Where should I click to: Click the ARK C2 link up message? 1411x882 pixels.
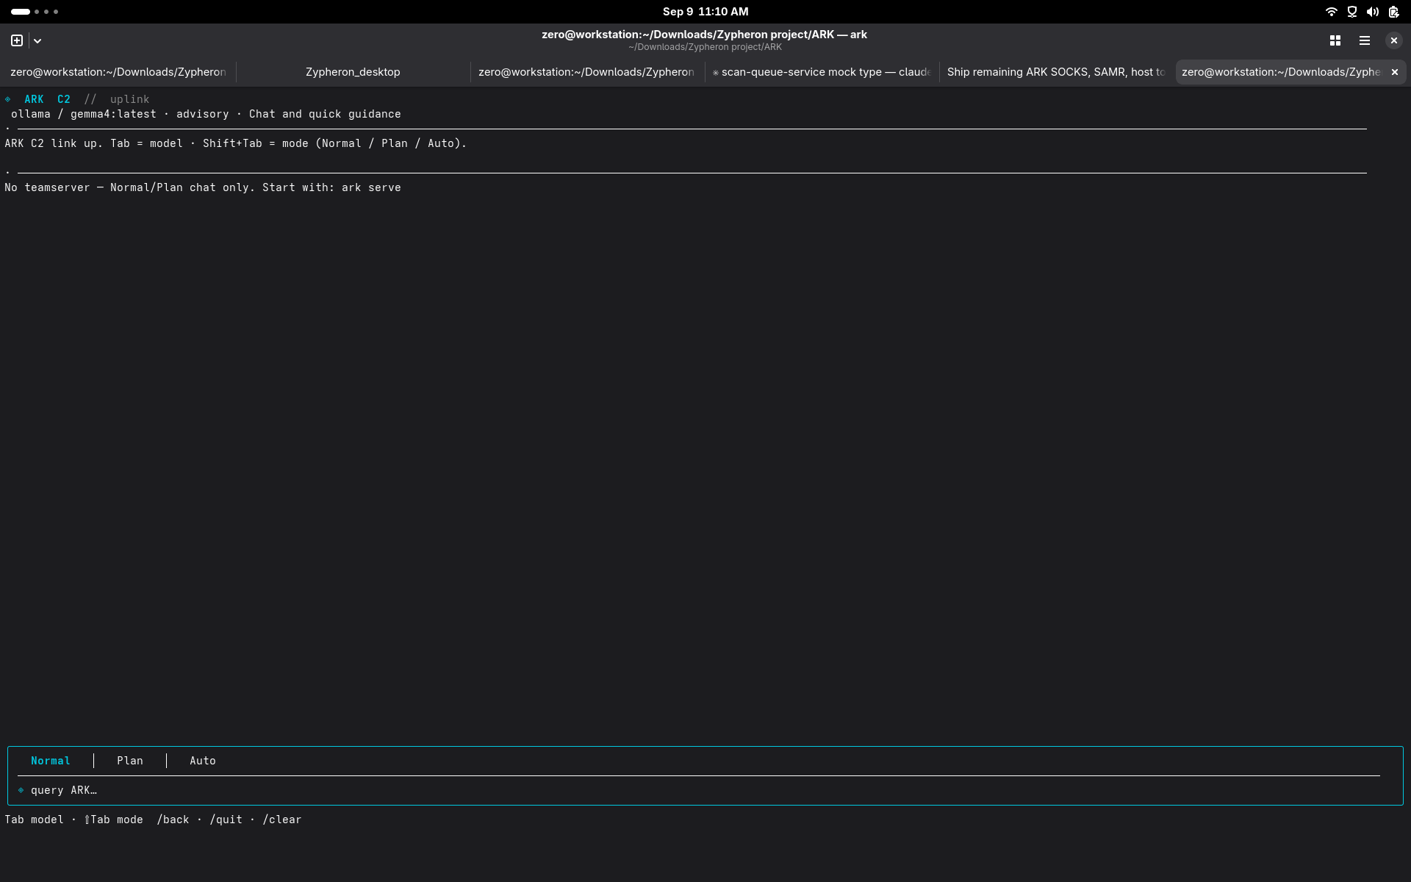pyautogui.click(x=235, y=143)
